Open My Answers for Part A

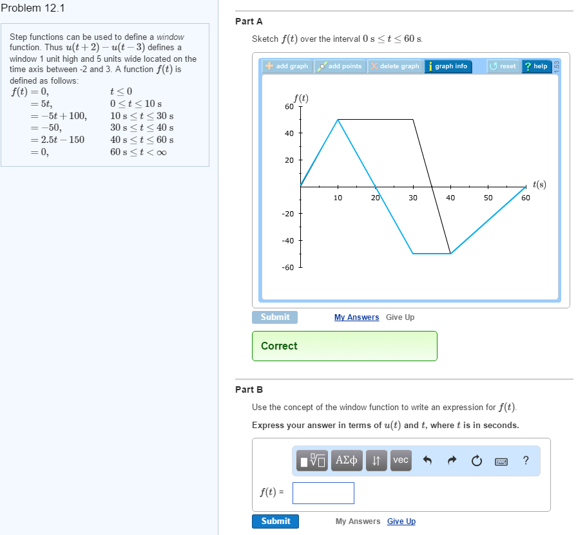point(356,317)
